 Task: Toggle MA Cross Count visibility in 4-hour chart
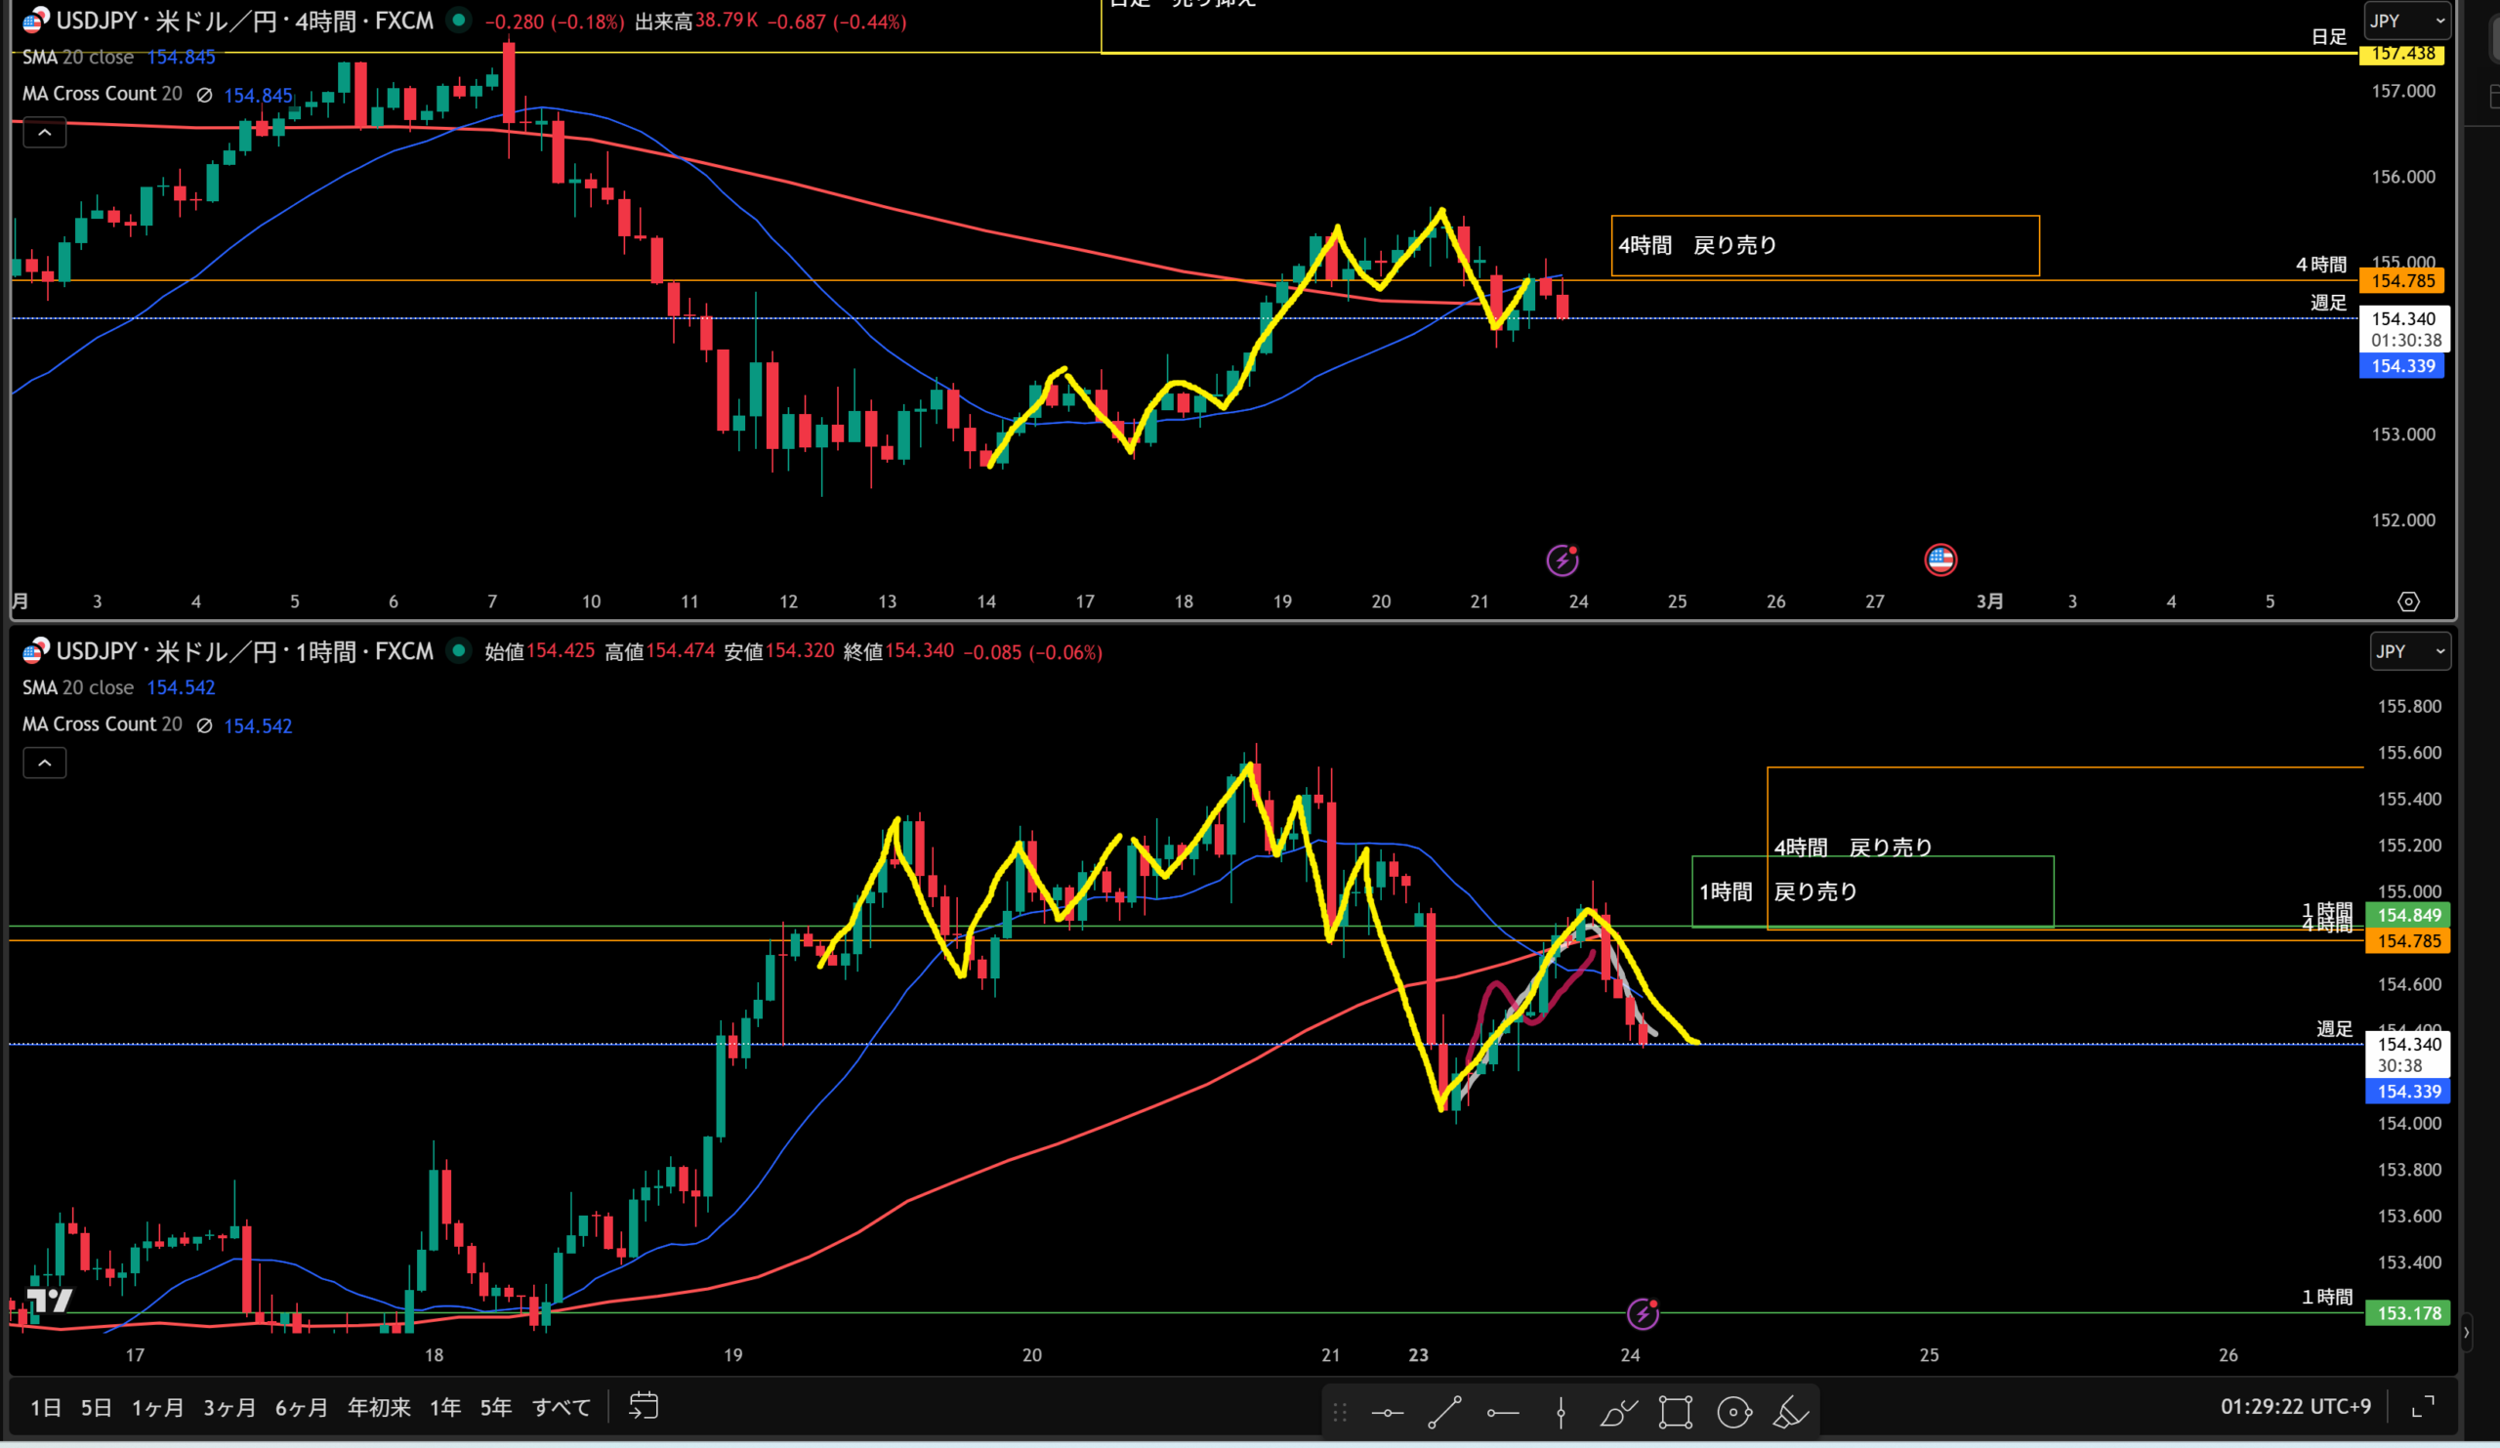click(204, 96)
